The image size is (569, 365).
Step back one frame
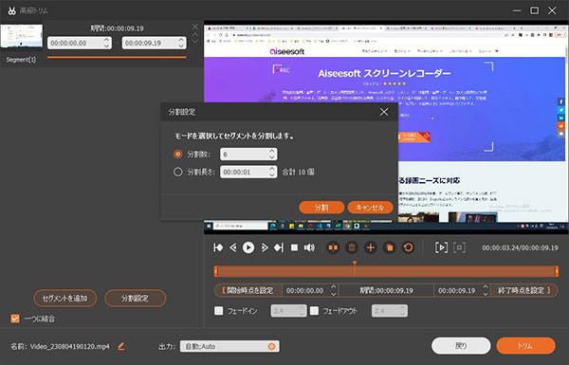[x=233, y=247]
